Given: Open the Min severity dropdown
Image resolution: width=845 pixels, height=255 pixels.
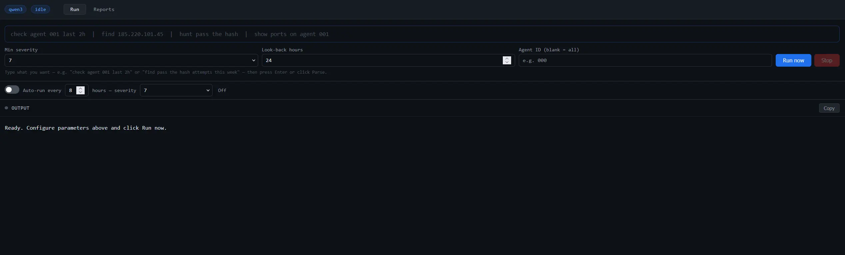Looking at the screenshot, I should (131, 60).
